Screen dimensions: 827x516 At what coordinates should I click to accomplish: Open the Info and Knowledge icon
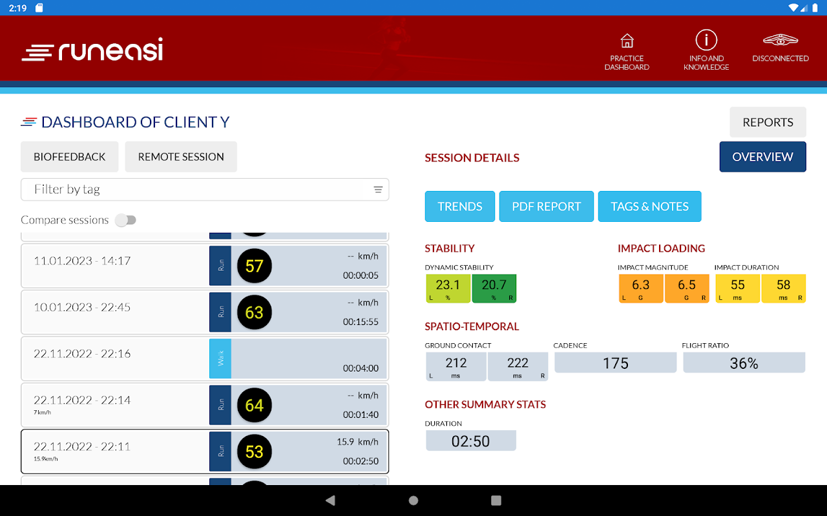point(706,40)
